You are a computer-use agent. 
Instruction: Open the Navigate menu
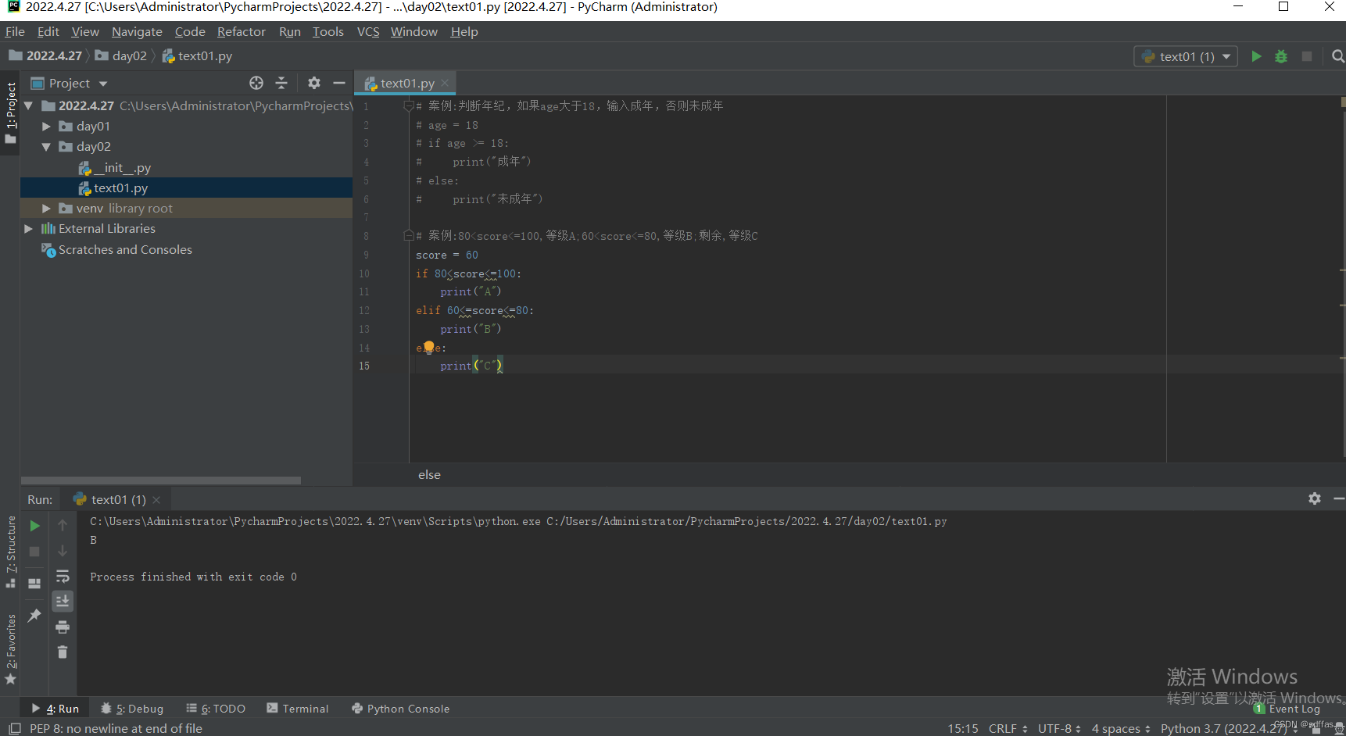tap(137, 32)
